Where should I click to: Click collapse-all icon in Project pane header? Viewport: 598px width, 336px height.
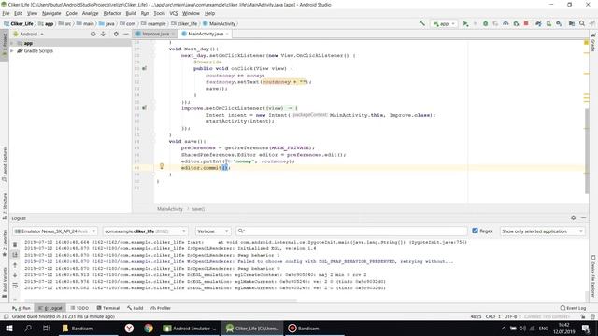(x=103, y=34)
